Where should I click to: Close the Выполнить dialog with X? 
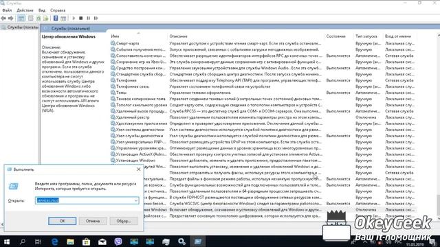click(x=139, y=169)
